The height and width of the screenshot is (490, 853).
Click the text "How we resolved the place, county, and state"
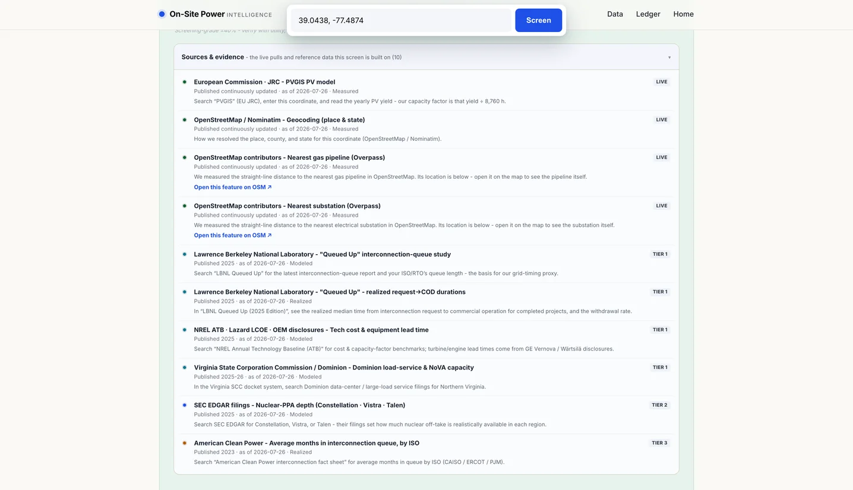click(x=318, y=139)
